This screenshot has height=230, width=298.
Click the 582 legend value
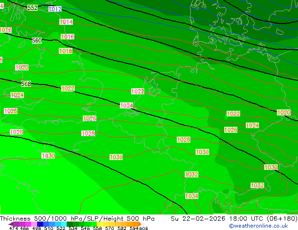click(122, 228)
